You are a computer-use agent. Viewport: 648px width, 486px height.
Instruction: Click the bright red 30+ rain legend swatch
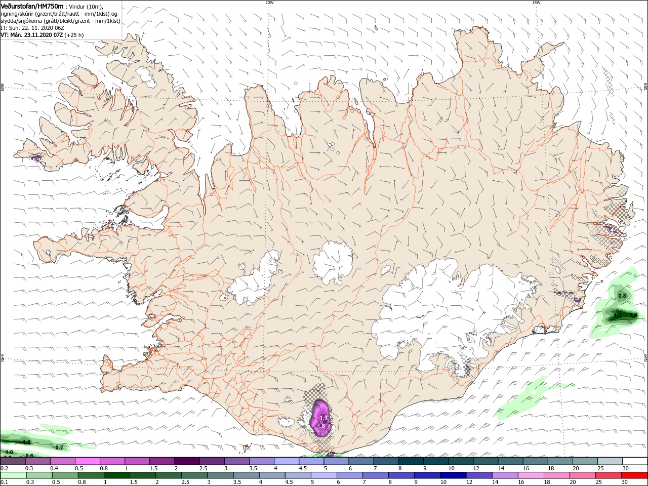pos(634,475)
